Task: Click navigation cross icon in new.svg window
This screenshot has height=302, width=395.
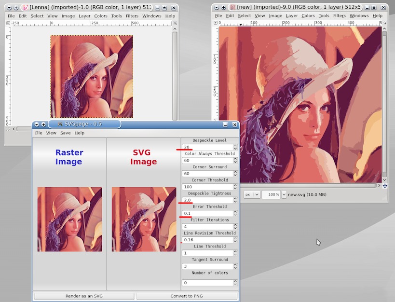Action: pos(385,186)
